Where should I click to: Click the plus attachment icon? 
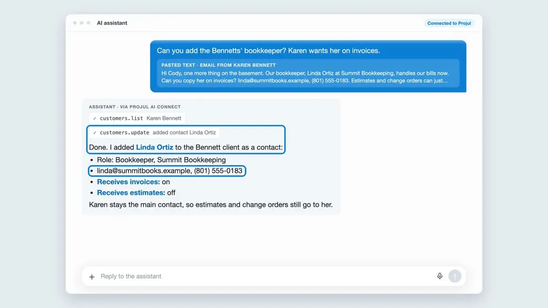point(92,277)
